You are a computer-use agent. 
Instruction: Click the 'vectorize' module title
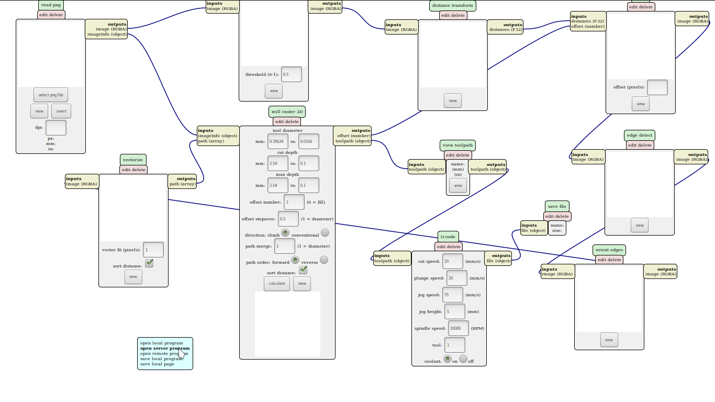133,160
